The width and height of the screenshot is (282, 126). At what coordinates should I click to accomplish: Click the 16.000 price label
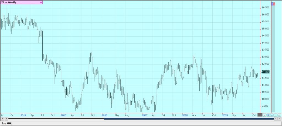[265, 15]
